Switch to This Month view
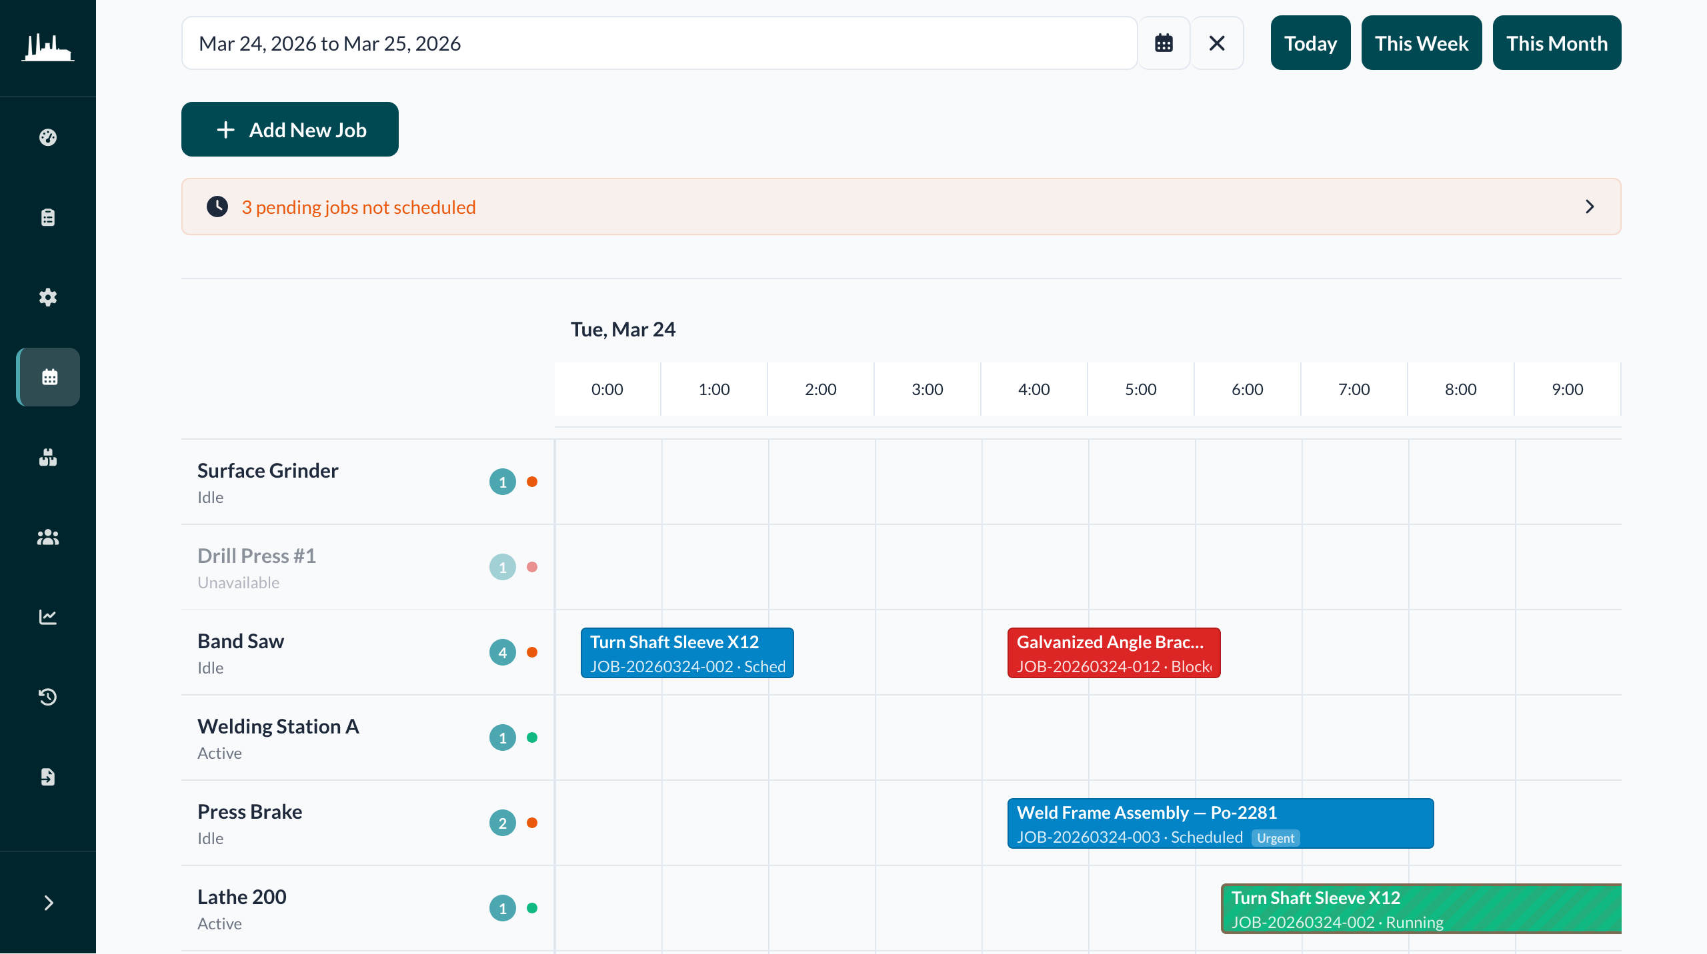This screenshot has width=1707, height=954. pyautogui.click(x=1557, y=43)
